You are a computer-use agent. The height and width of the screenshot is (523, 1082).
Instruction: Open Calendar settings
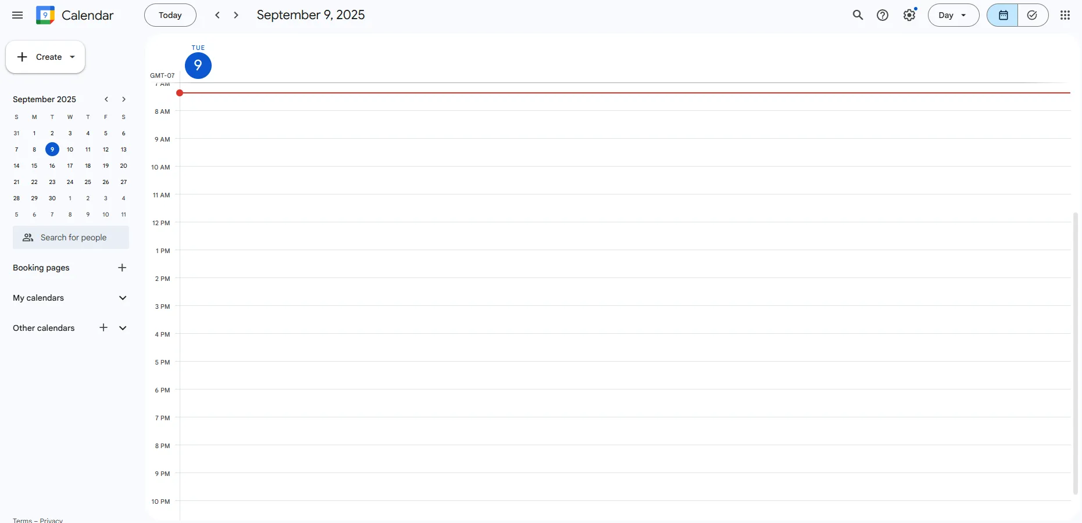click(909, 15)
